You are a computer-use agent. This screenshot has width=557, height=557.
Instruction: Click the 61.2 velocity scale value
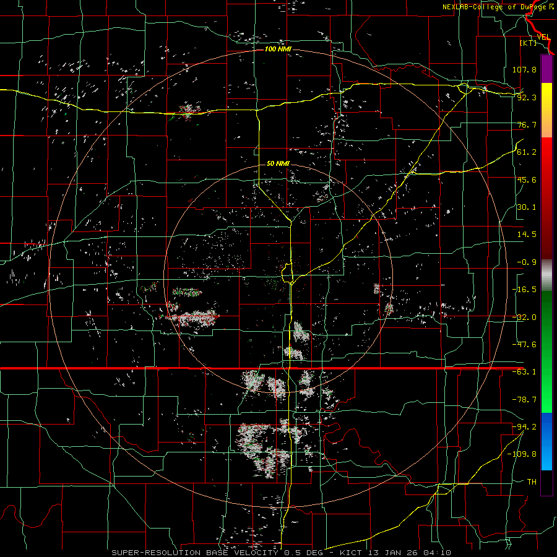(527, 152)
